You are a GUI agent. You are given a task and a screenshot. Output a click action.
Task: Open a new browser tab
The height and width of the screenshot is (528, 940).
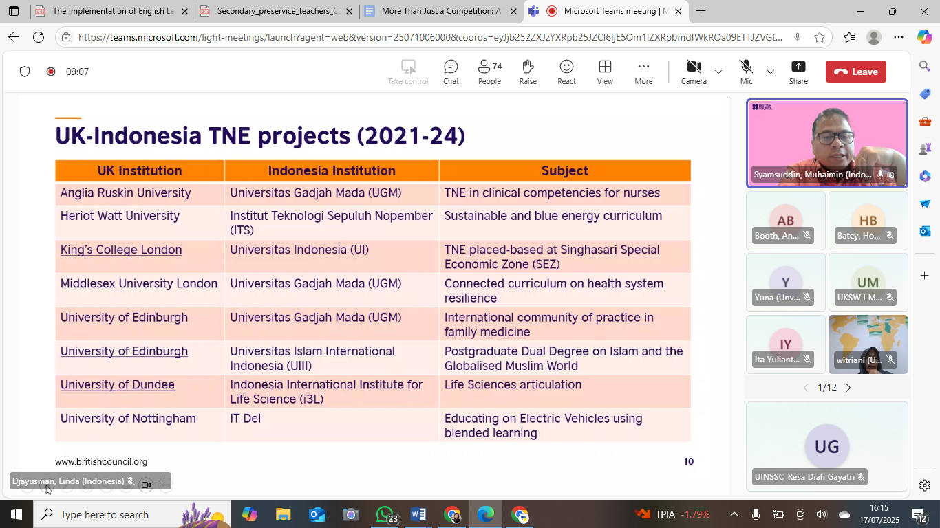point(701,11)
